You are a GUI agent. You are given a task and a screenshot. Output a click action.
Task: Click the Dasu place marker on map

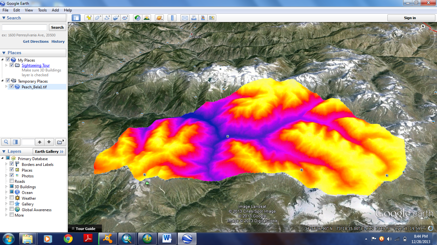[192, 34]
